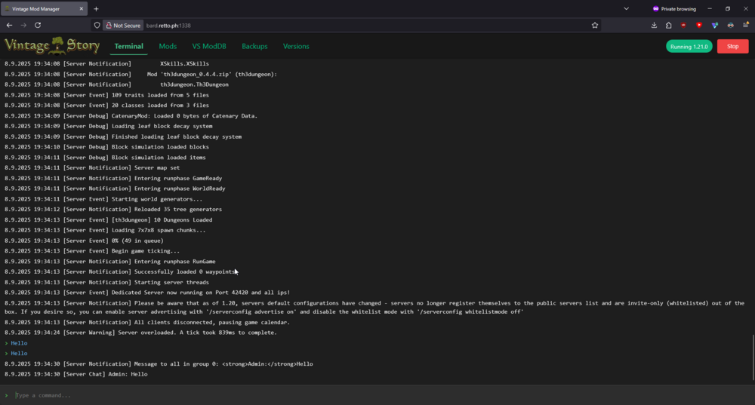Open the browser downloads panel
Screen dimensions: 755x405
(654, 25)
